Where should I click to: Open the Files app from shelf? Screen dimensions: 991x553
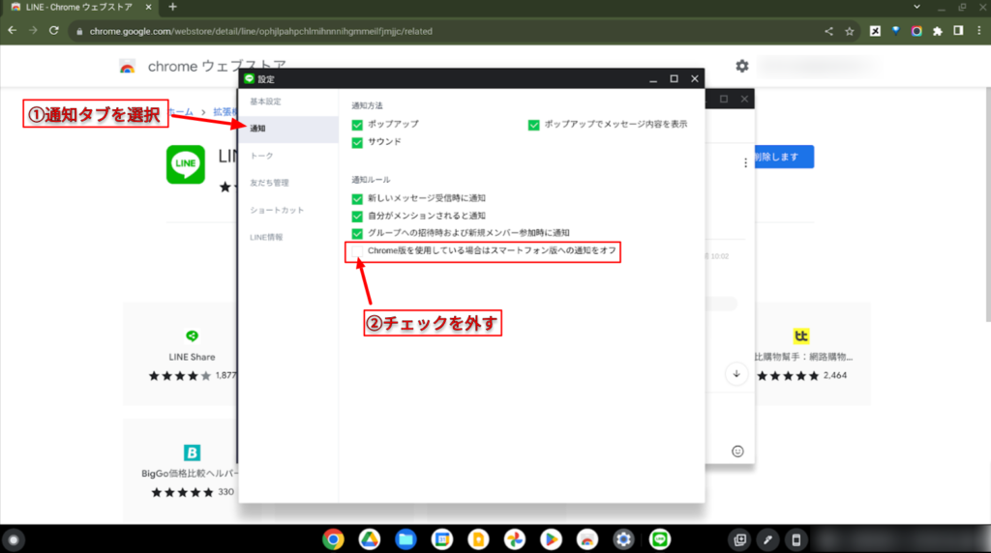405,539
